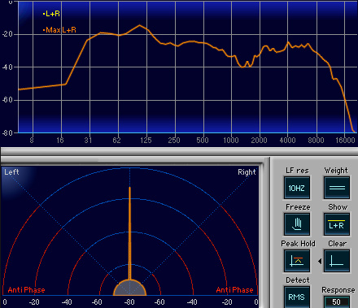Click the Left label on the phase meter

point(11,172)
